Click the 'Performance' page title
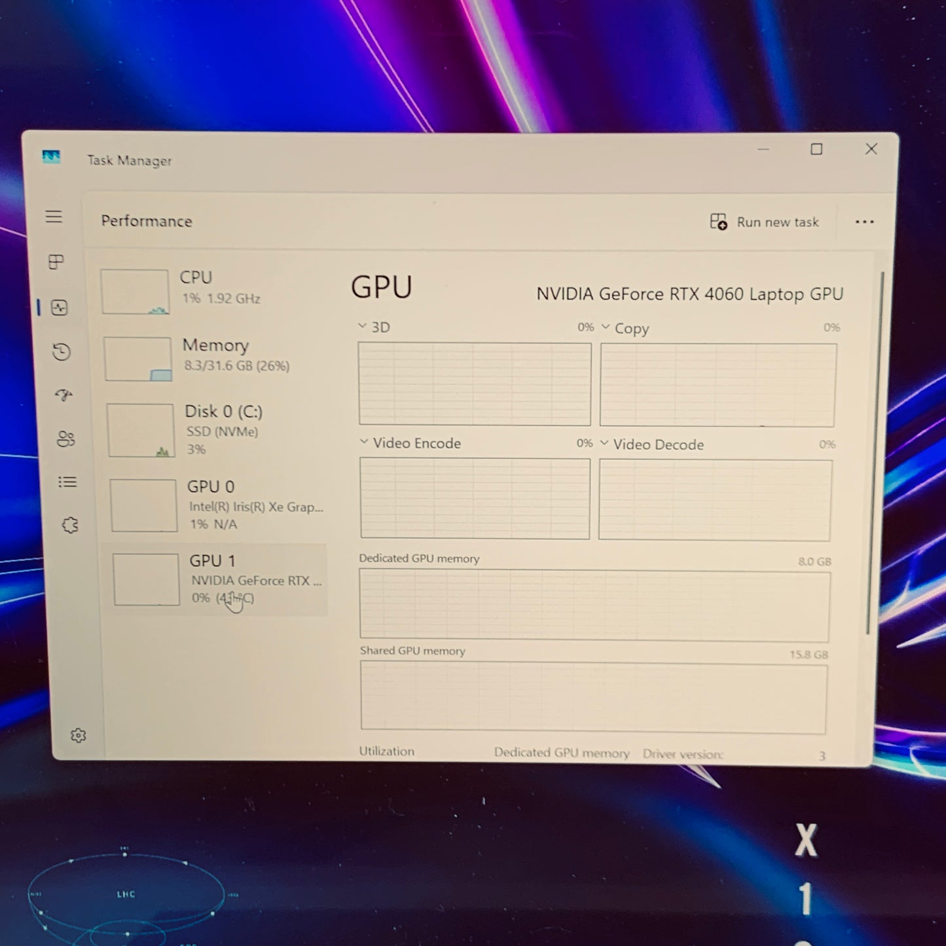946x946 pixels. [147, 221]
